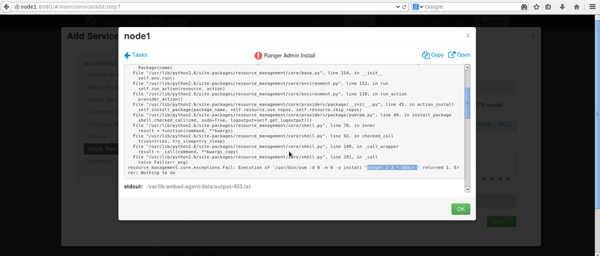
Task: Return to Tasks list via back arrow
Action: tap(136, 55)
